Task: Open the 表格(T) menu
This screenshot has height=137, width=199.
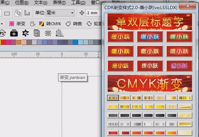Action: click(x=59, y=3)
